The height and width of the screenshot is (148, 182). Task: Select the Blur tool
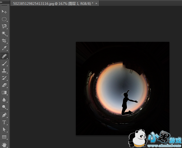4,99
